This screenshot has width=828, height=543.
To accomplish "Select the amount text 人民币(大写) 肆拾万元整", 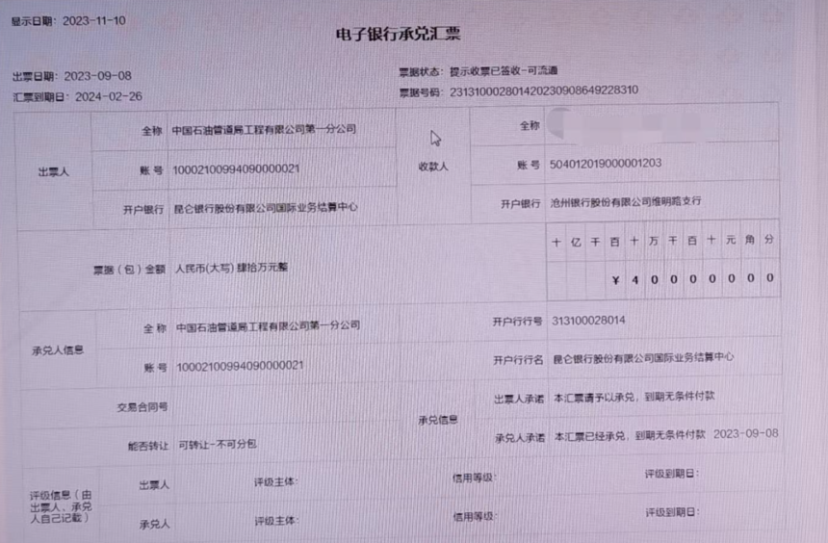I will (231, 269).
